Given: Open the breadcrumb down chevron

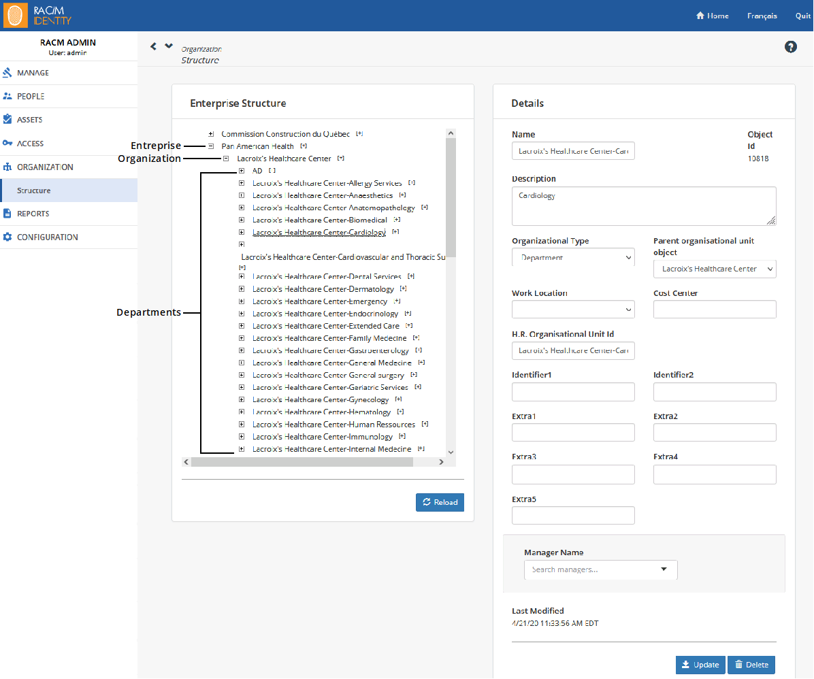Looking at the screenshot, I should 169,46.
